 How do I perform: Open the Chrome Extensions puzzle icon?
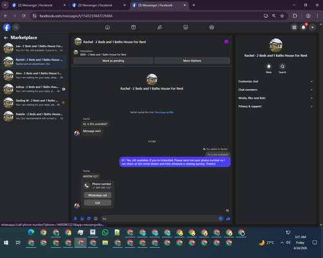click(x=295, y=16)
